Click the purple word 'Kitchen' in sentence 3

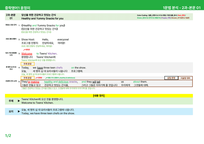point(52,54)
